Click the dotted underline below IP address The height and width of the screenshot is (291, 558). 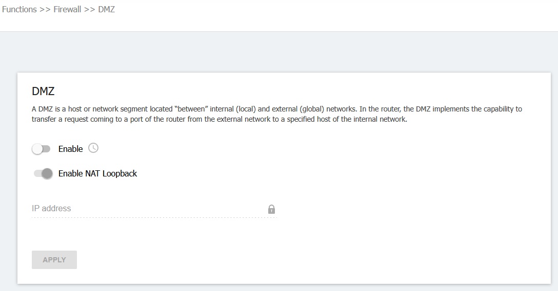point(154,218)
